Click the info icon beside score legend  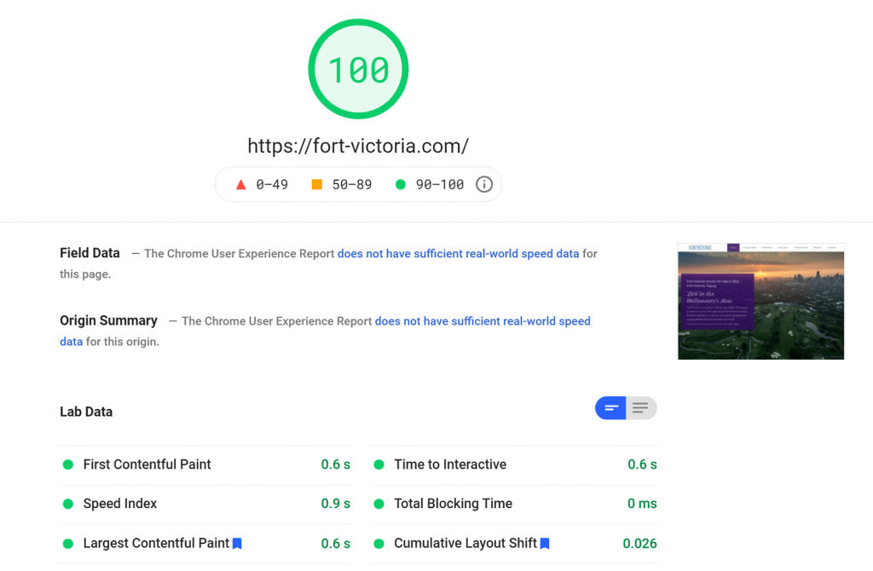[484, 184]
